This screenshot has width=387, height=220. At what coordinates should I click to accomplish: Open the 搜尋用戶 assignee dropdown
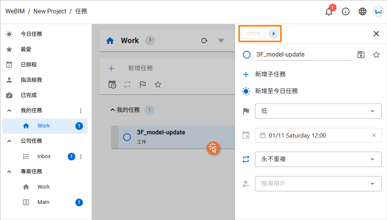pos(318,183)
